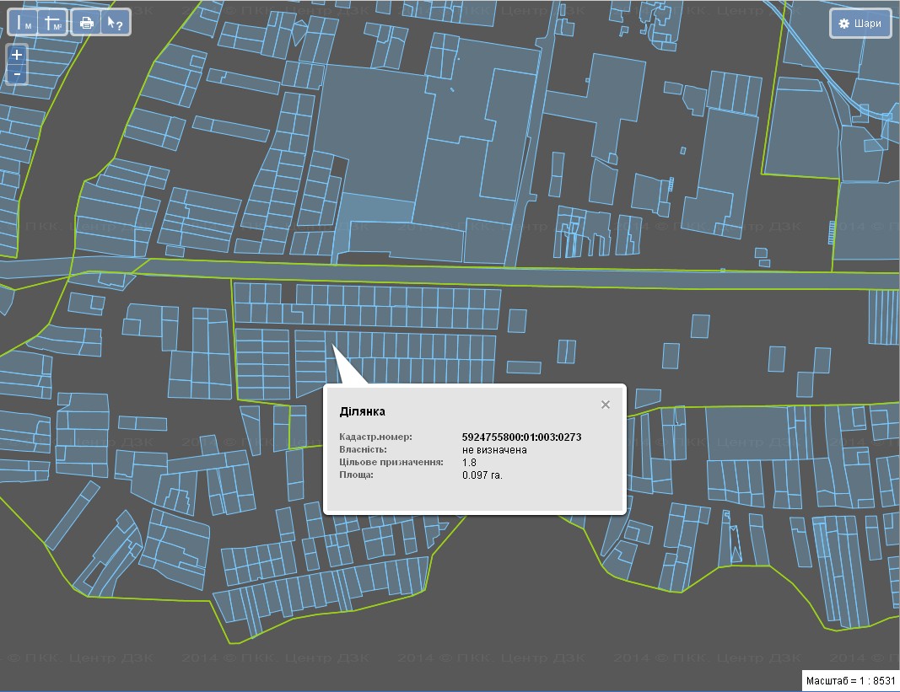
Task: Click the Цільове призначення field label
Action: coord(391,462)
